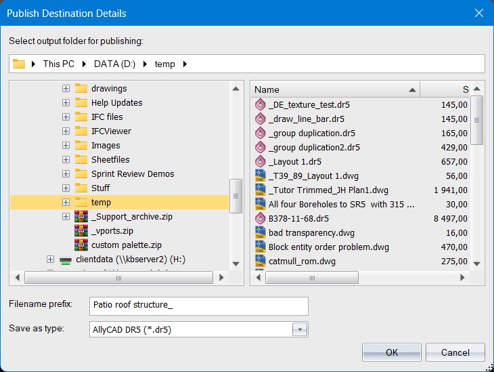Image resolution: width=494 pixels, height=372 pixels.
Task: Expand the clientdata (H:) drive node
Action: tap(51, 260)
